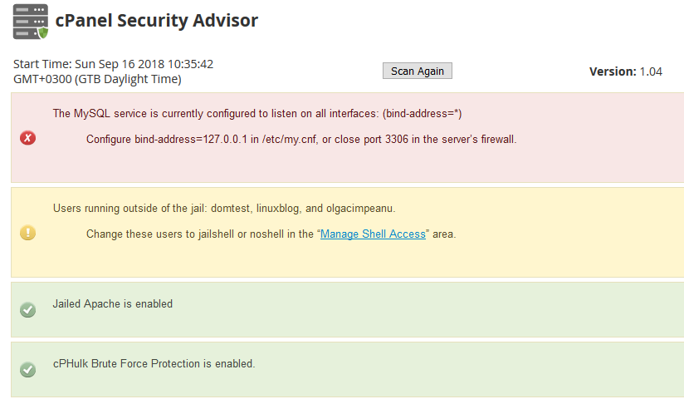Click the green check beside cPHulk Protection
Image resolution: width=684 pixels, height=399 pixels.
click(28, 370)
